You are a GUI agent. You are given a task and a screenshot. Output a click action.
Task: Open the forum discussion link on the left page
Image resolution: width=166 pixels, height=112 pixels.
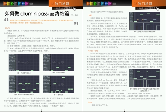tap(62, 8)
